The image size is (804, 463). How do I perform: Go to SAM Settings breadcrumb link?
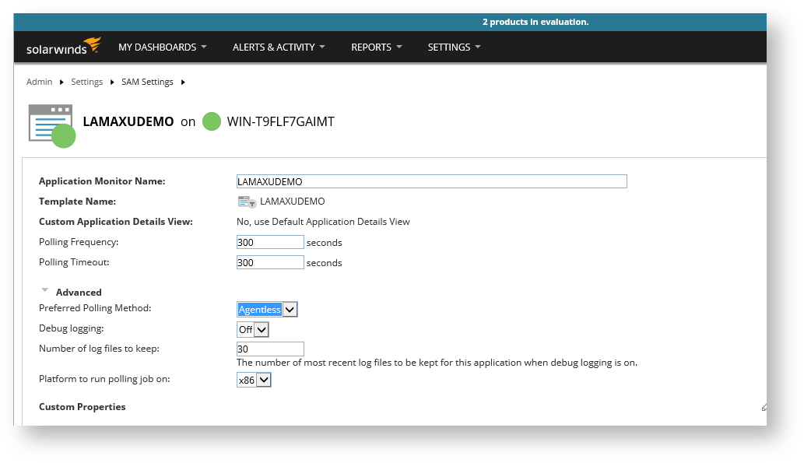pos(147,82)
